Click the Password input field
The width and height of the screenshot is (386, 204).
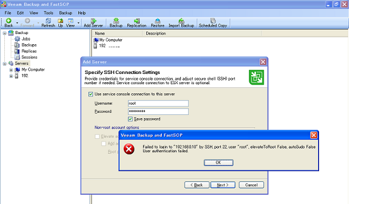(x=158, y=112)
